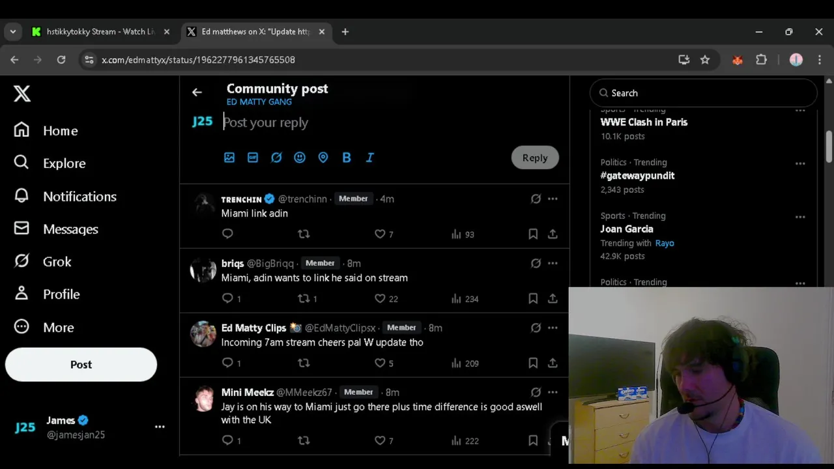This screenshot has width=834, height=469.
Task: Open the emoji picker in reply
Action: coord(300,158)
